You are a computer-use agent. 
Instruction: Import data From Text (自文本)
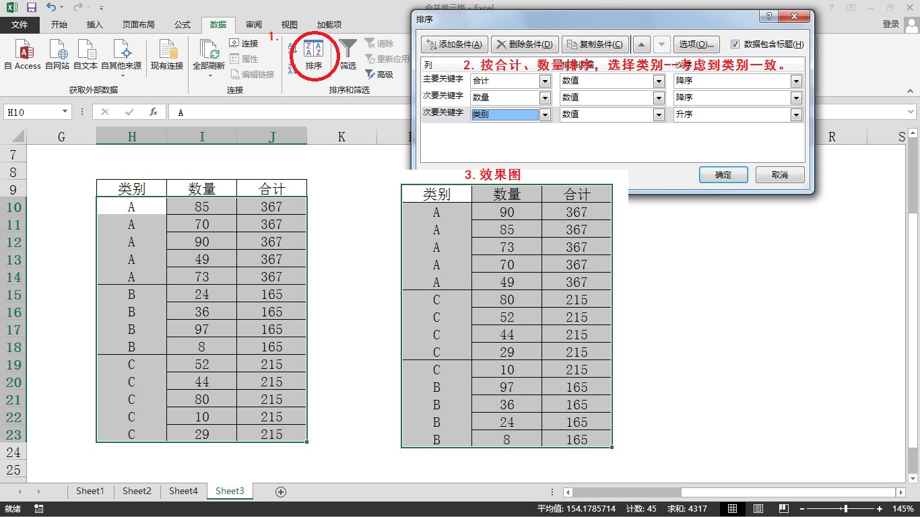(x=86, y=55)
